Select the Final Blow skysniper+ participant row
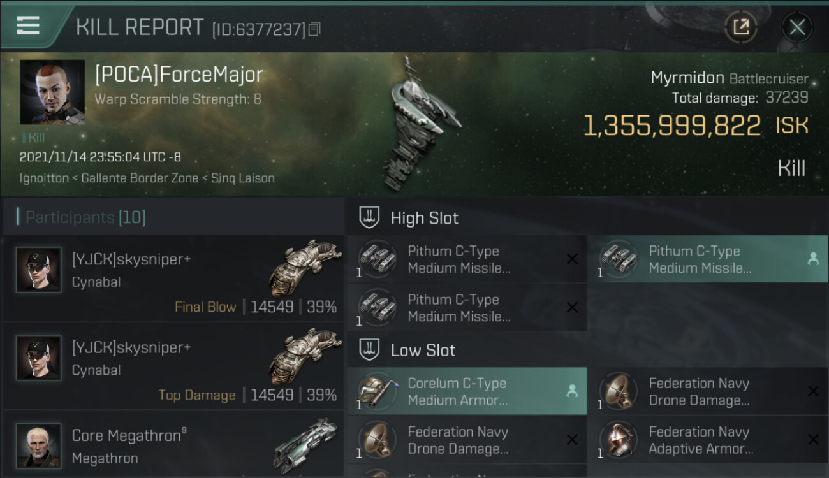 pyautogui.click(x=173, y=278)
